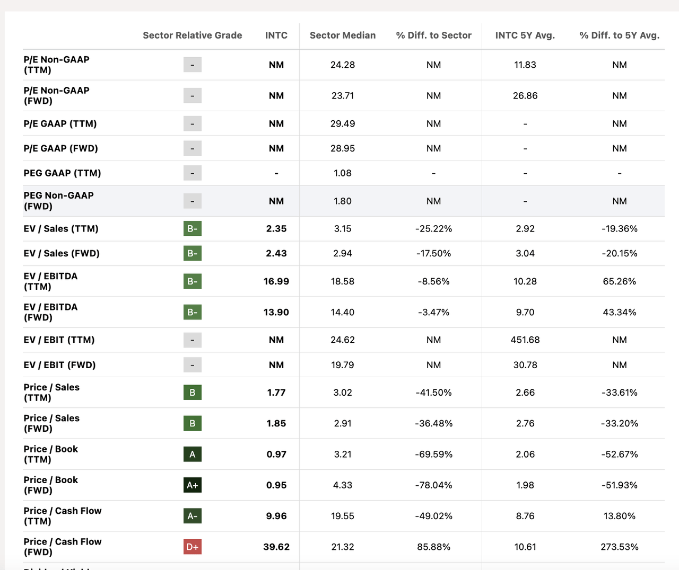Click the 273.53% five-year difference value

pyautogui.click(x=620, y=547)
